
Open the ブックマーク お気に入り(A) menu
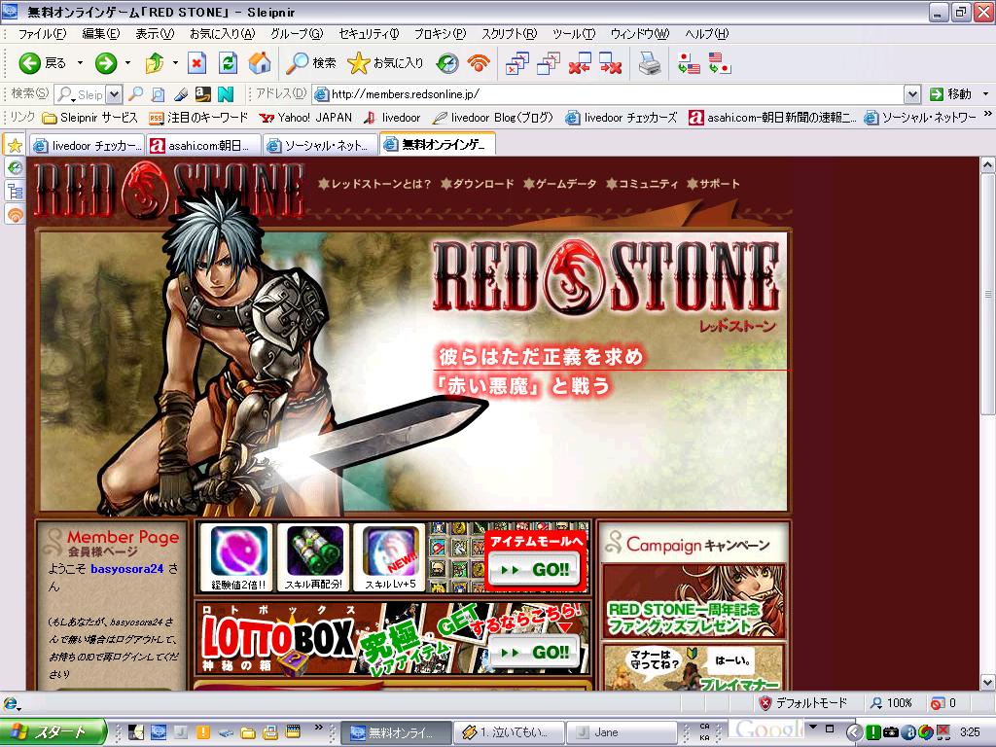point(221,33)
